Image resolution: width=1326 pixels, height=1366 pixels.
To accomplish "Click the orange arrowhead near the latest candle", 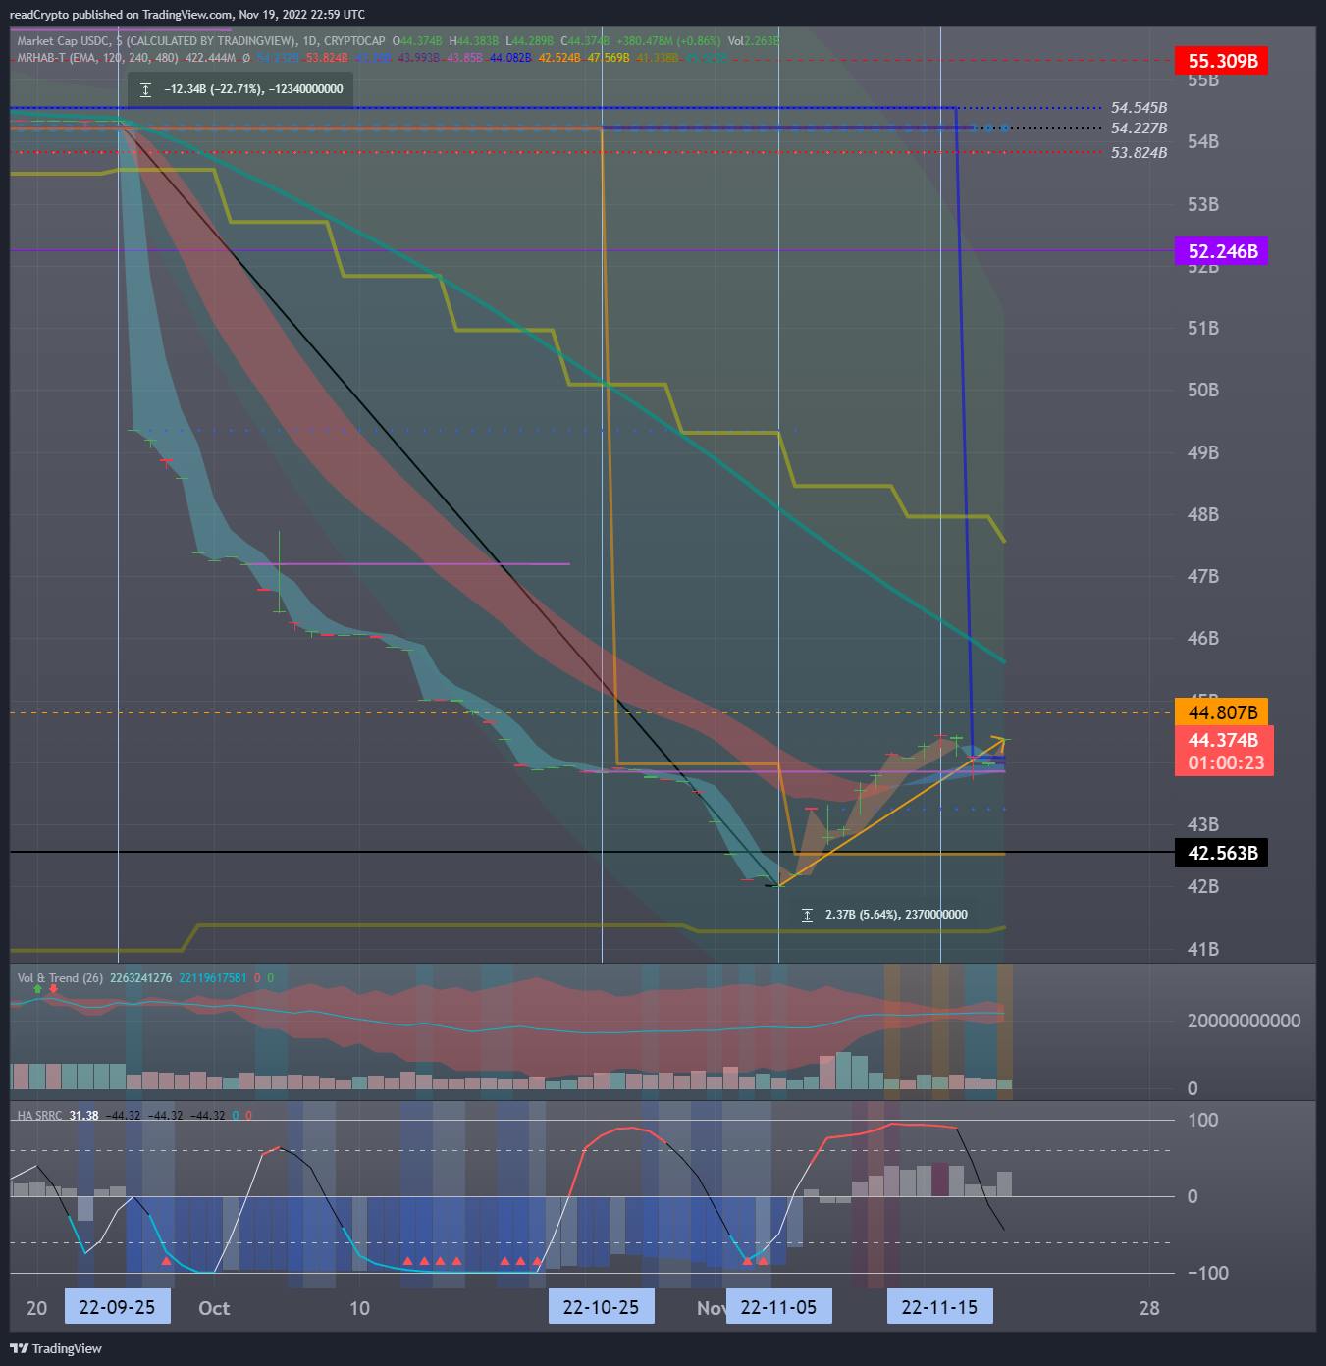I will click(999, 742).
